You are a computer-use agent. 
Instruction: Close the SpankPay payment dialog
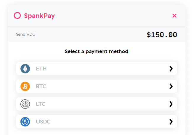point(174,16)
